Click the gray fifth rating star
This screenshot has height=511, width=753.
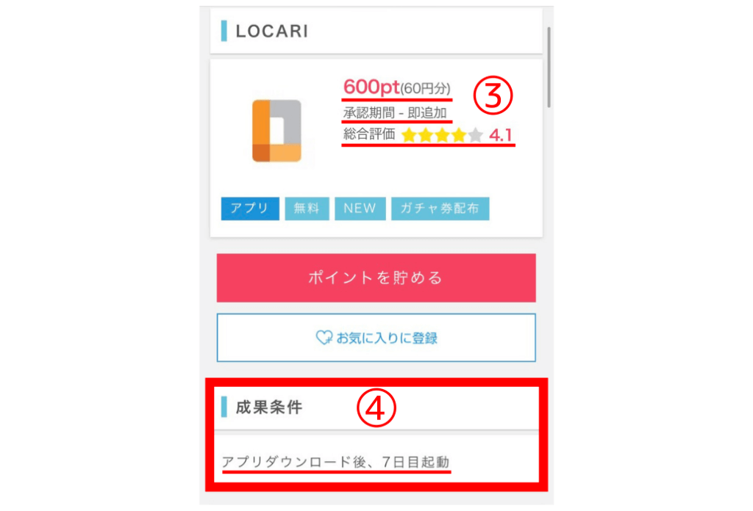click(476, 135)
